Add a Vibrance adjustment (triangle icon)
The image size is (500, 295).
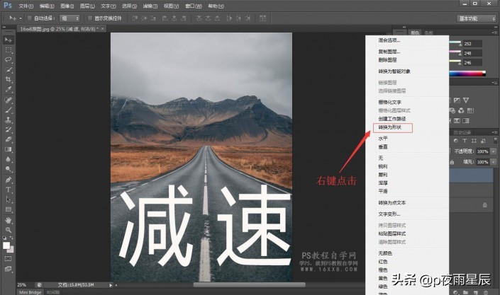click(466, 100)
